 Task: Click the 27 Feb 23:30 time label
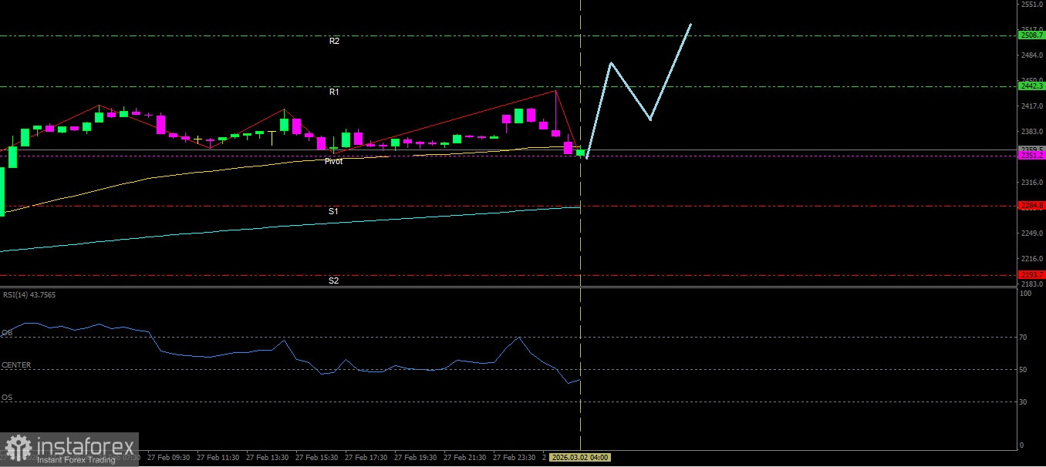[514, 457]
